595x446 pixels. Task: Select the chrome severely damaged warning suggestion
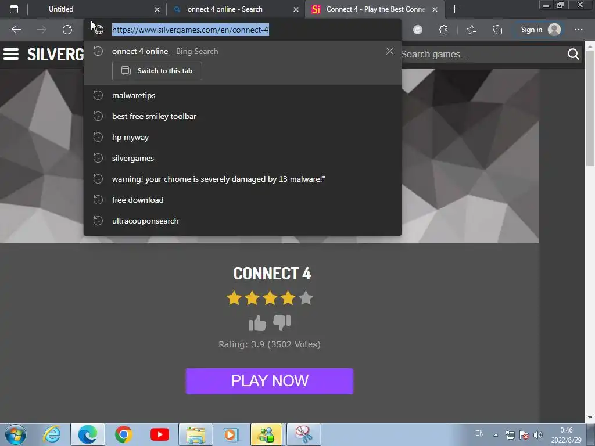pyautogui.click(x=242, y=179)
